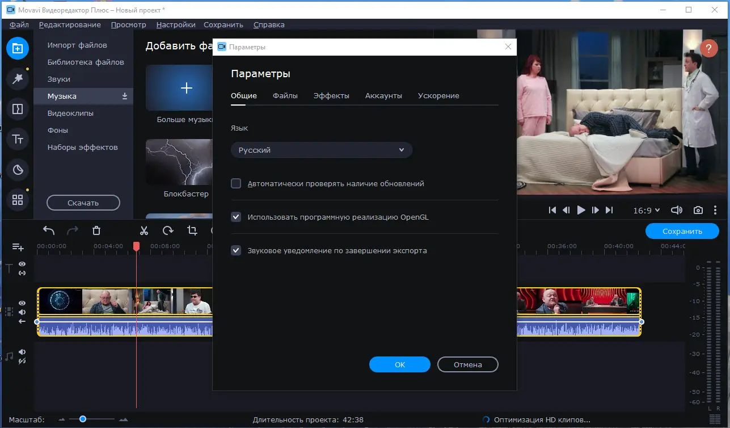Crop the clip using the crop icon

(x=192, y=230)
